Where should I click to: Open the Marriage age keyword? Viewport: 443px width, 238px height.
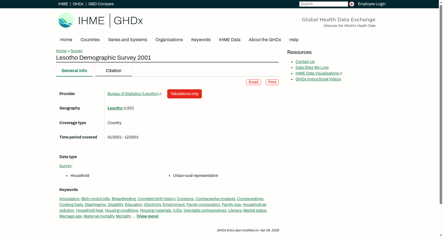click(x=71, y=216)
